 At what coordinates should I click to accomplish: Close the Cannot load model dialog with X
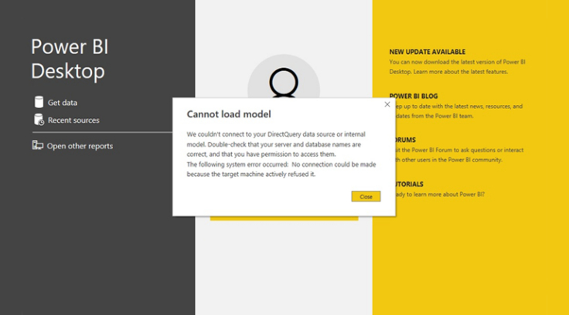pyautogui.click(x=387, y=104)
